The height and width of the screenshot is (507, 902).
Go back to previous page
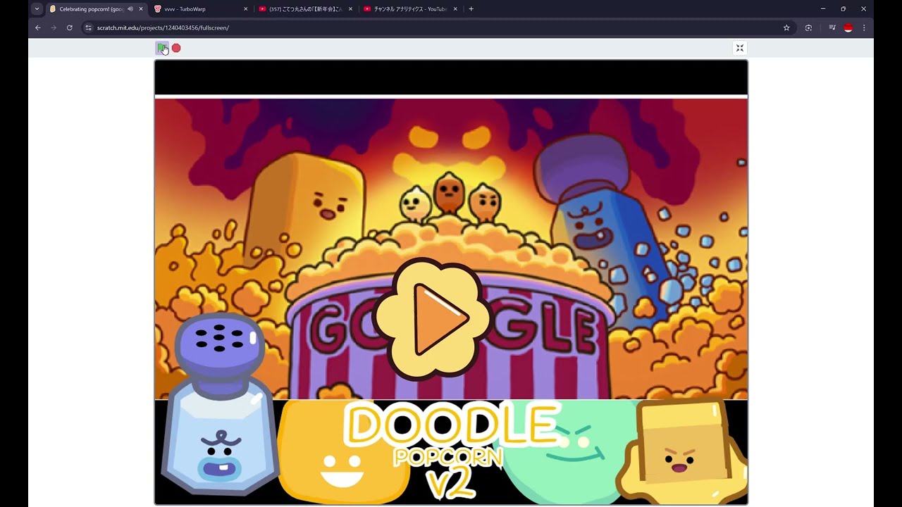pos(38,27)
